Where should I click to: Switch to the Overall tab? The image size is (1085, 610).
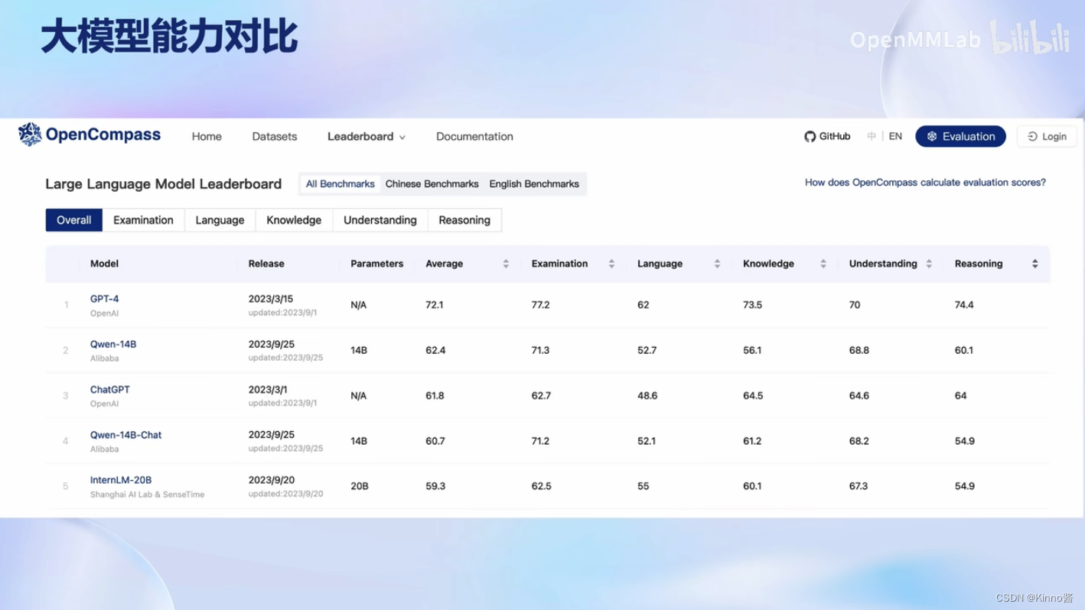click(74, 220)
